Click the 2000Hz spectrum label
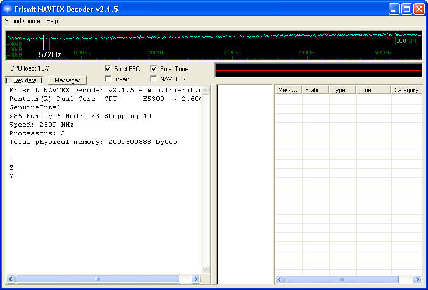This screenshot has height=290, width=428. 157,52
